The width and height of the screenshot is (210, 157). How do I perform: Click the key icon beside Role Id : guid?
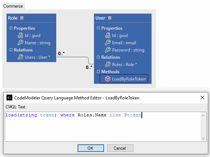point(20,35)
